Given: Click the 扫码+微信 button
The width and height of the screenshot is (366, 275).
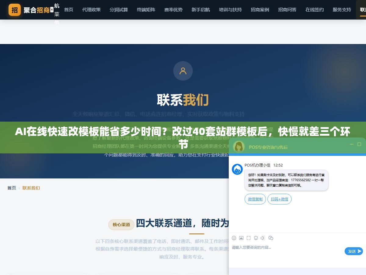Looking at the screenshot, I should (280, 199).
